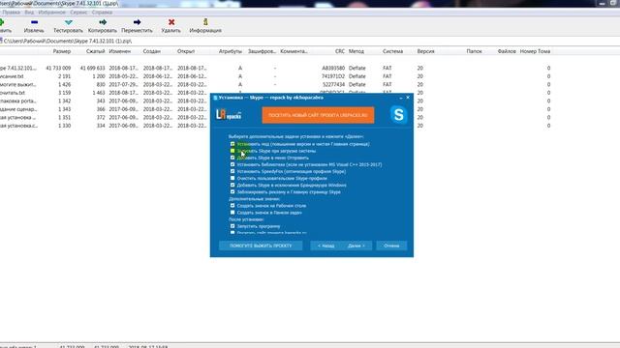620x348 pixels.
Task: Sort by the Размер column header
Action: coord(62,51)
